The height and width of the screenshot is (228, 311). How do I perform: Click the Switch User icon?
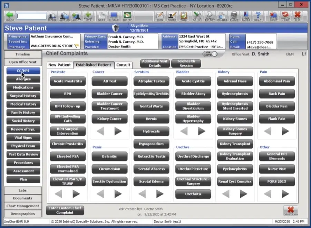tap(285, 16)
